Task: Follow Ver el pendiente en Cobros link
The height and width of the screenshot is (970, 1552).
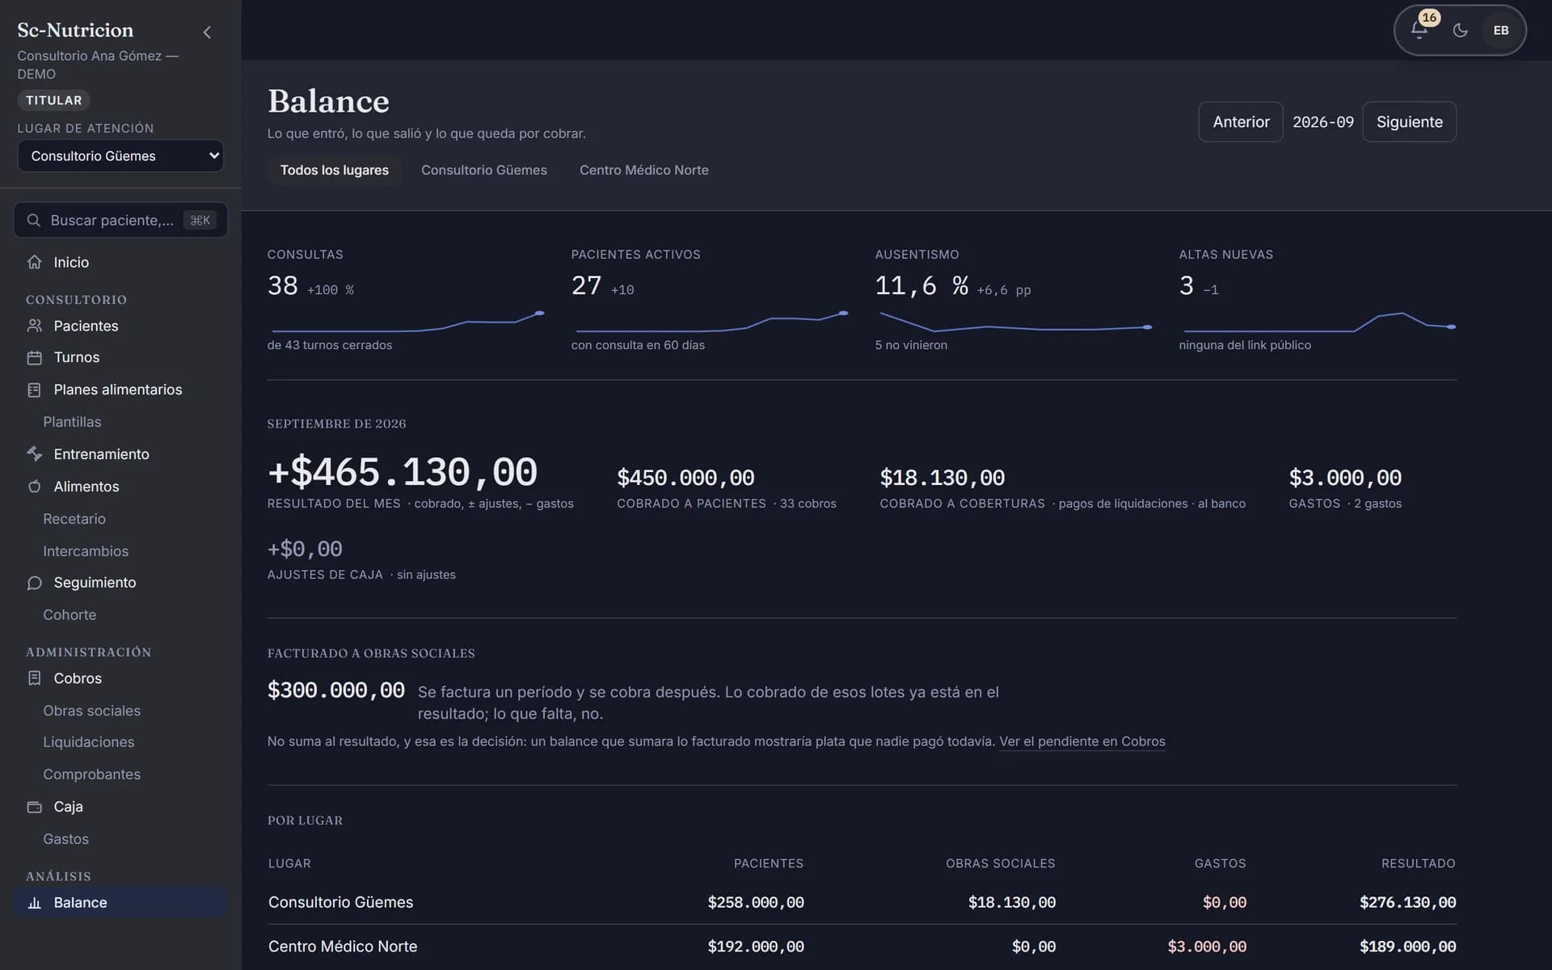Action: point(1082,741)
